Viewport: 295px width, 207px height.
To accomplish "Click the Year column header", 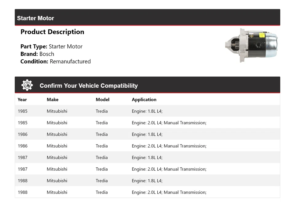I will [x=22, y=100].
